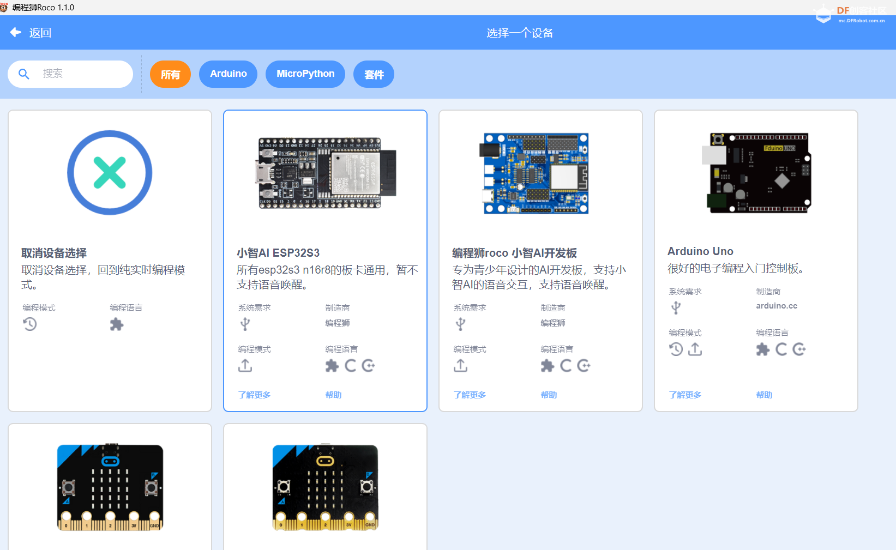Image resolution: width=896 pixels, height=550 pixels.
Task: Click the cancel-device X circle icon
Action: click(110, 172)
